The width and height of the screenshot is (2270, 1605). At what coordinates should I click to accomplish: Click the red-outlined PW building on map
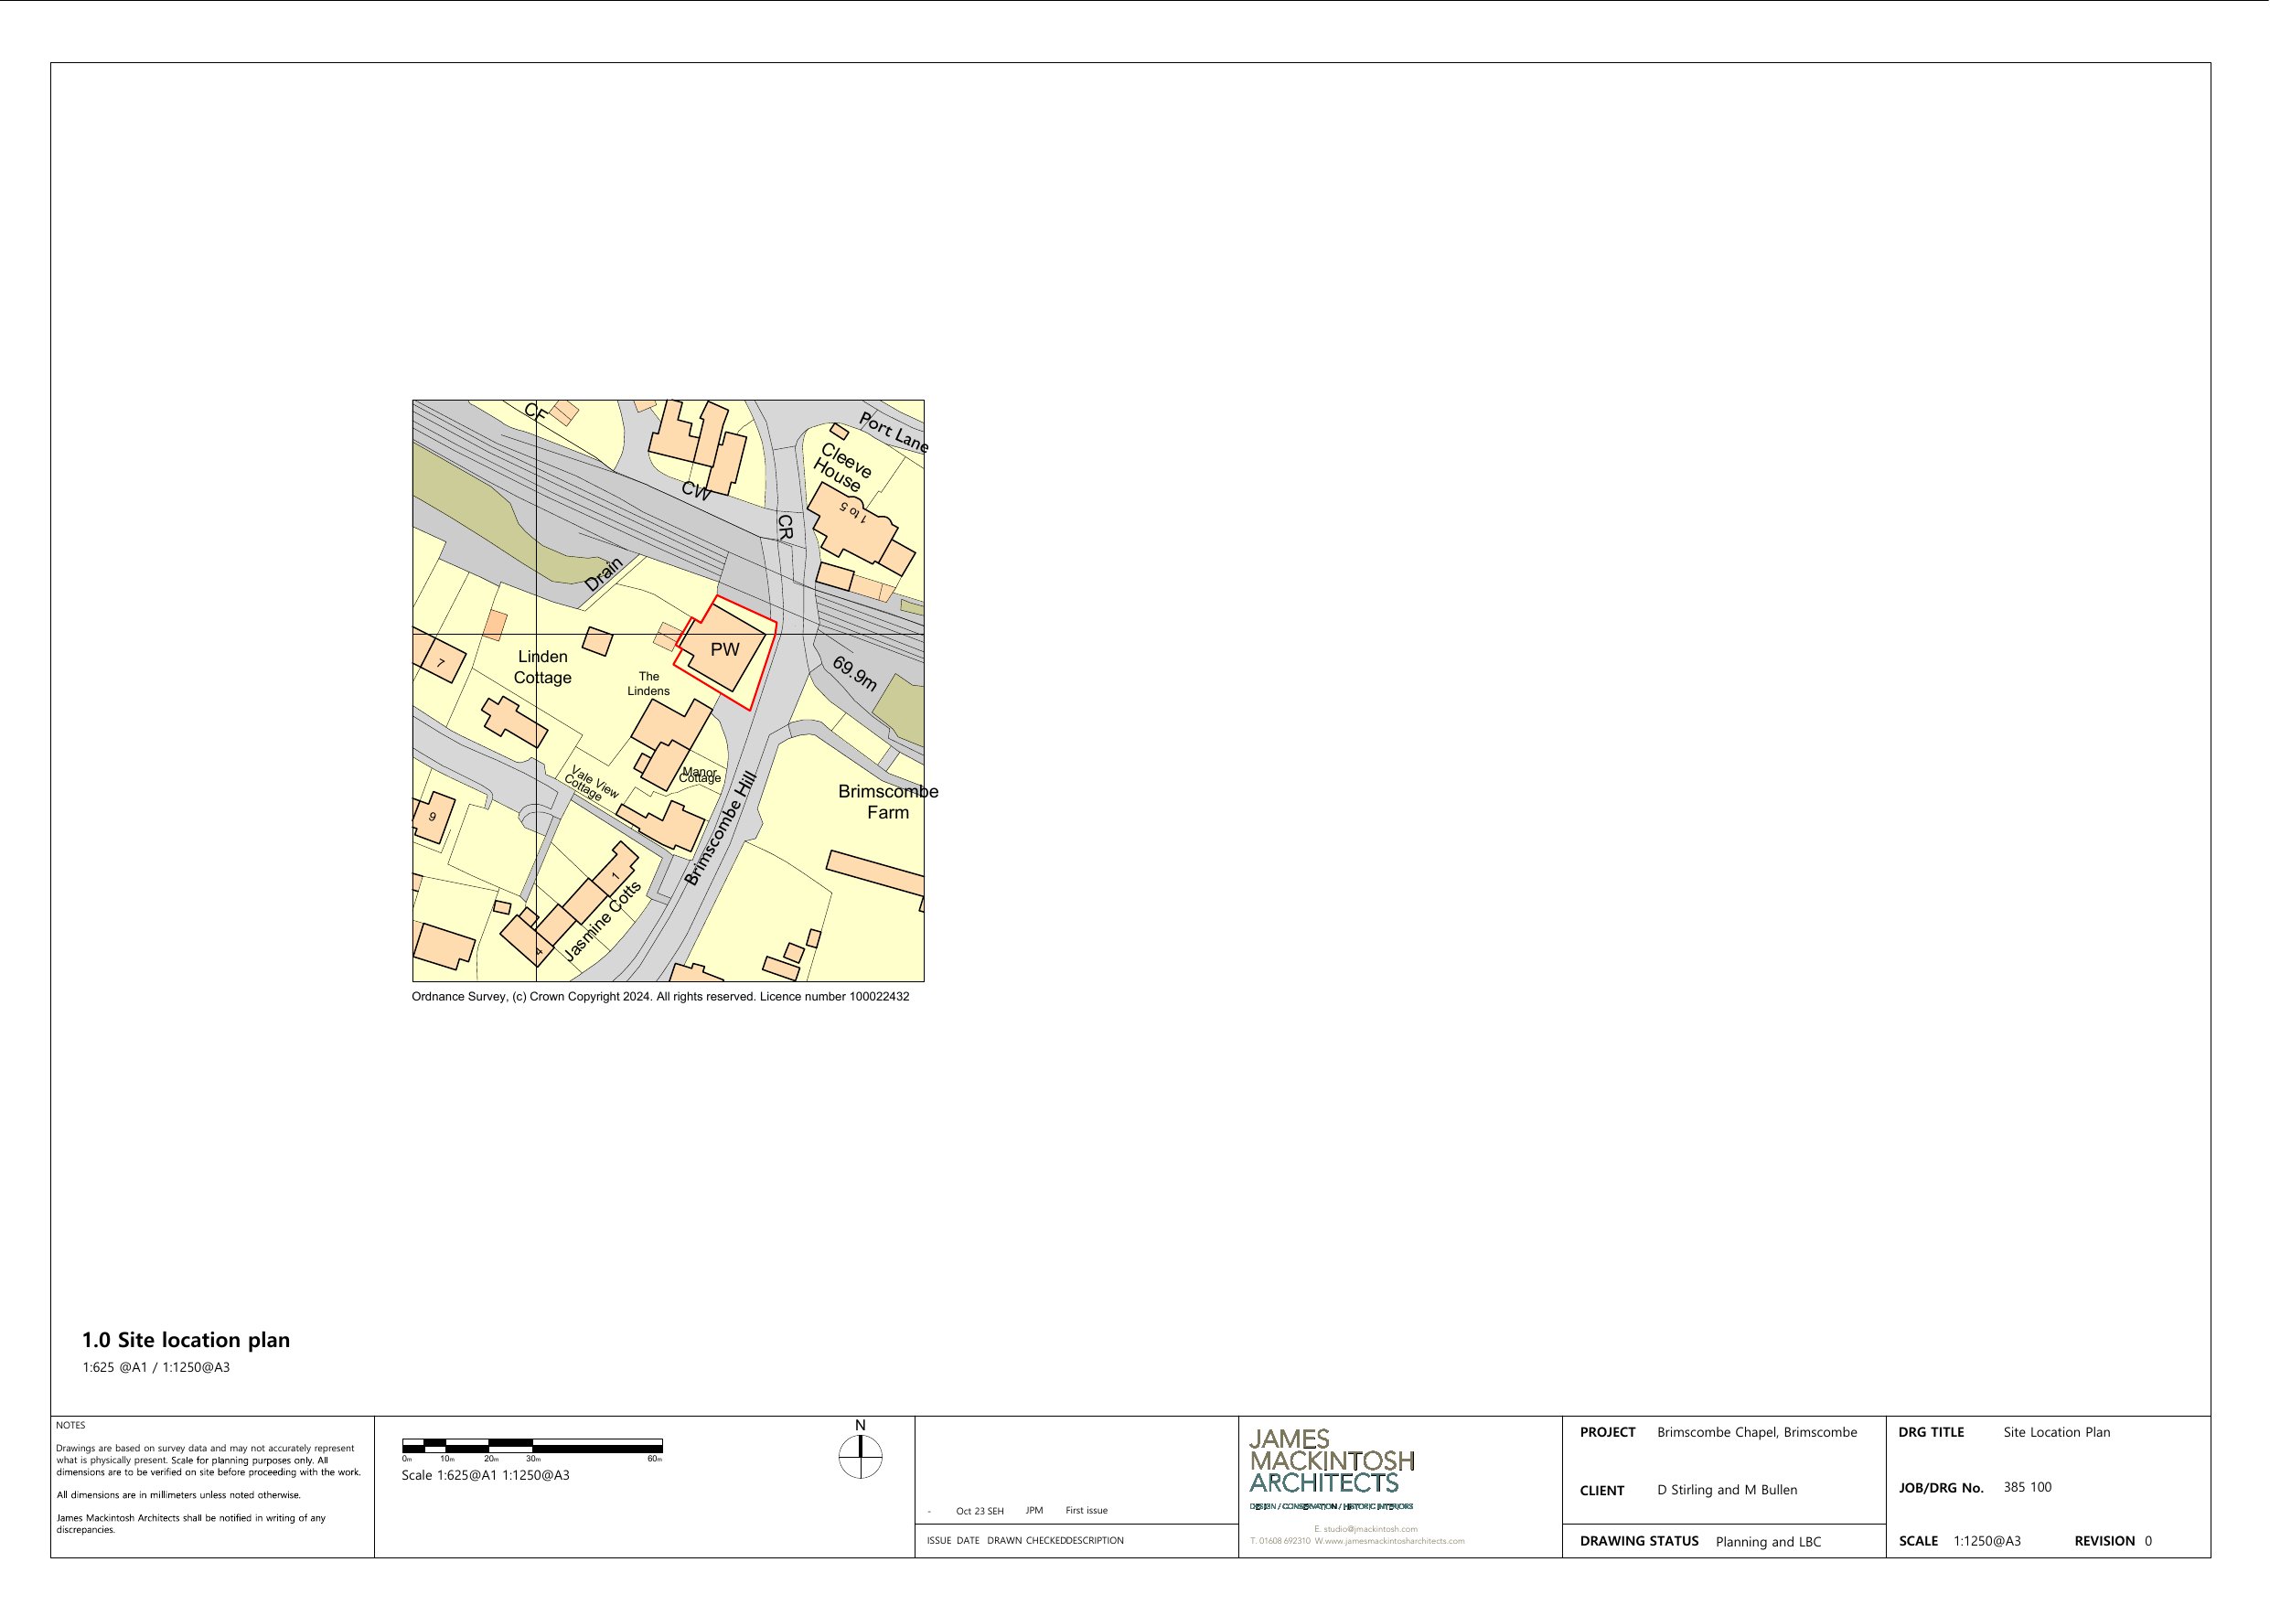(x=724, y=651)
